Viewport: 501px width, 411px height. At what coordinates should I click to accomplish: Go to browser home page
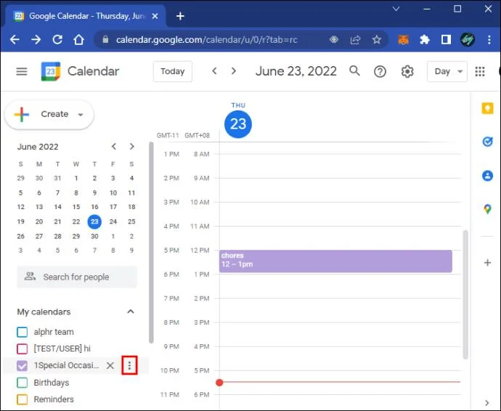click(78, 40)
